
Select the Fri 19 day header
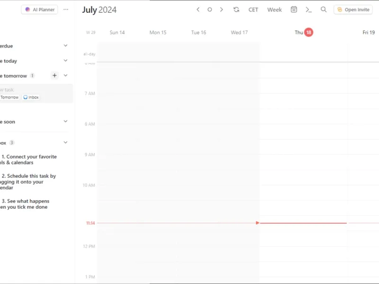point(369,32)
